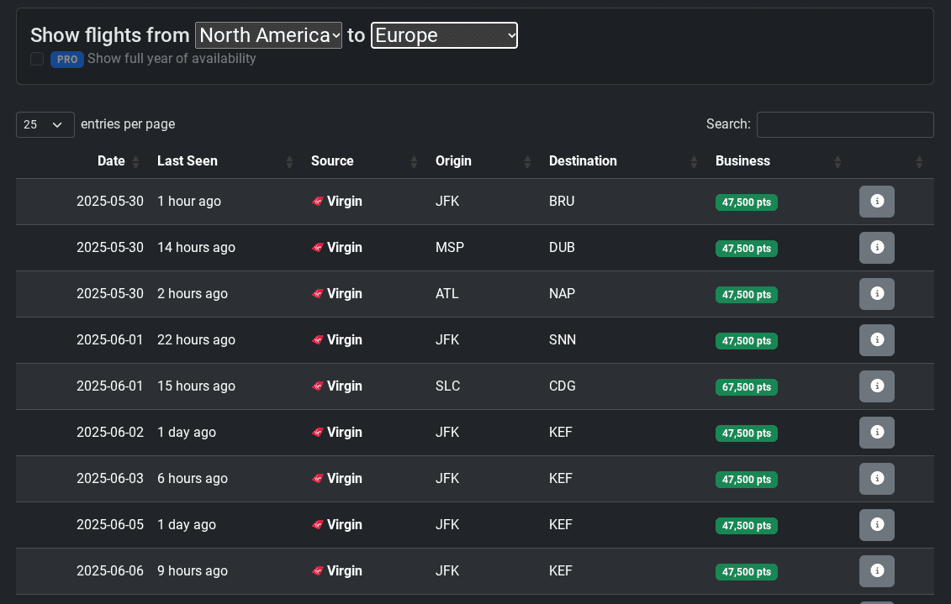View info for 2025-06-03 KEF flight

(x=876, y=479)
